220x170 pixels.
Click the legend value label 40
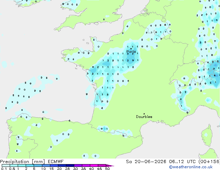coord(91,169)
